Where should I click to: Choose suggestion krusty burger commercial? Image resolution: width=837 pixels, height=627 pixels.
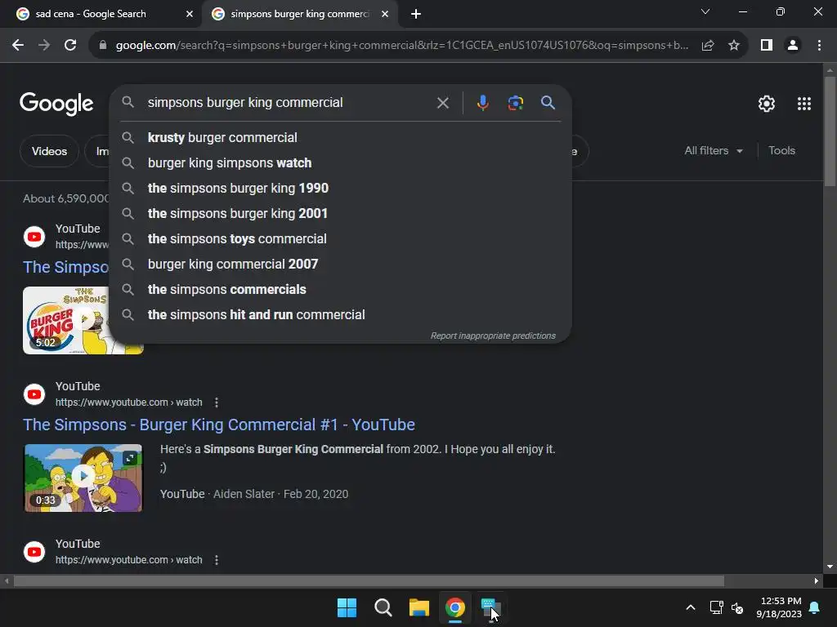coord(340,137)
